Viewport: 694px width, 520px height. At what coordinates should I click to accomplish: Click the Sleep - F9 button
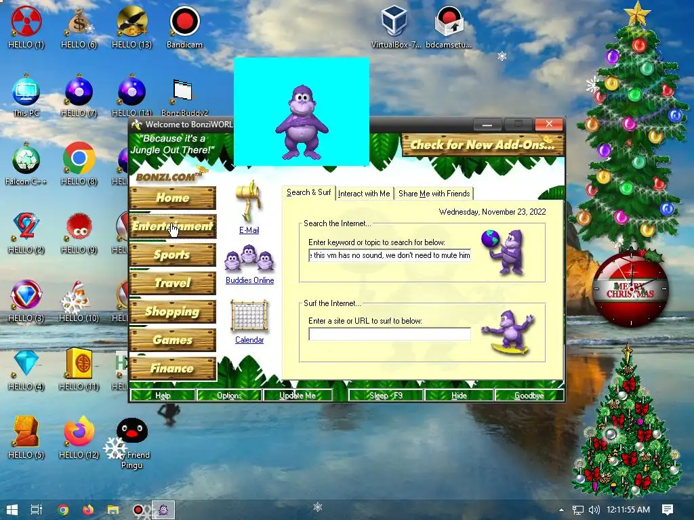pos(386,395)
